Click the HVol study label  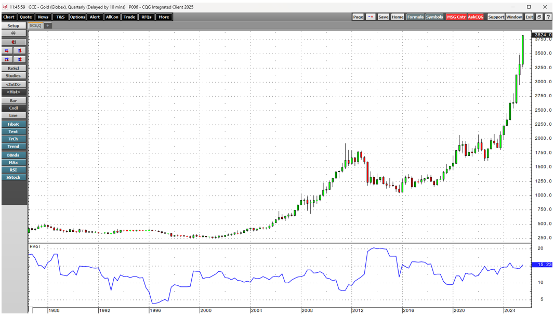[x=35, y=246]
